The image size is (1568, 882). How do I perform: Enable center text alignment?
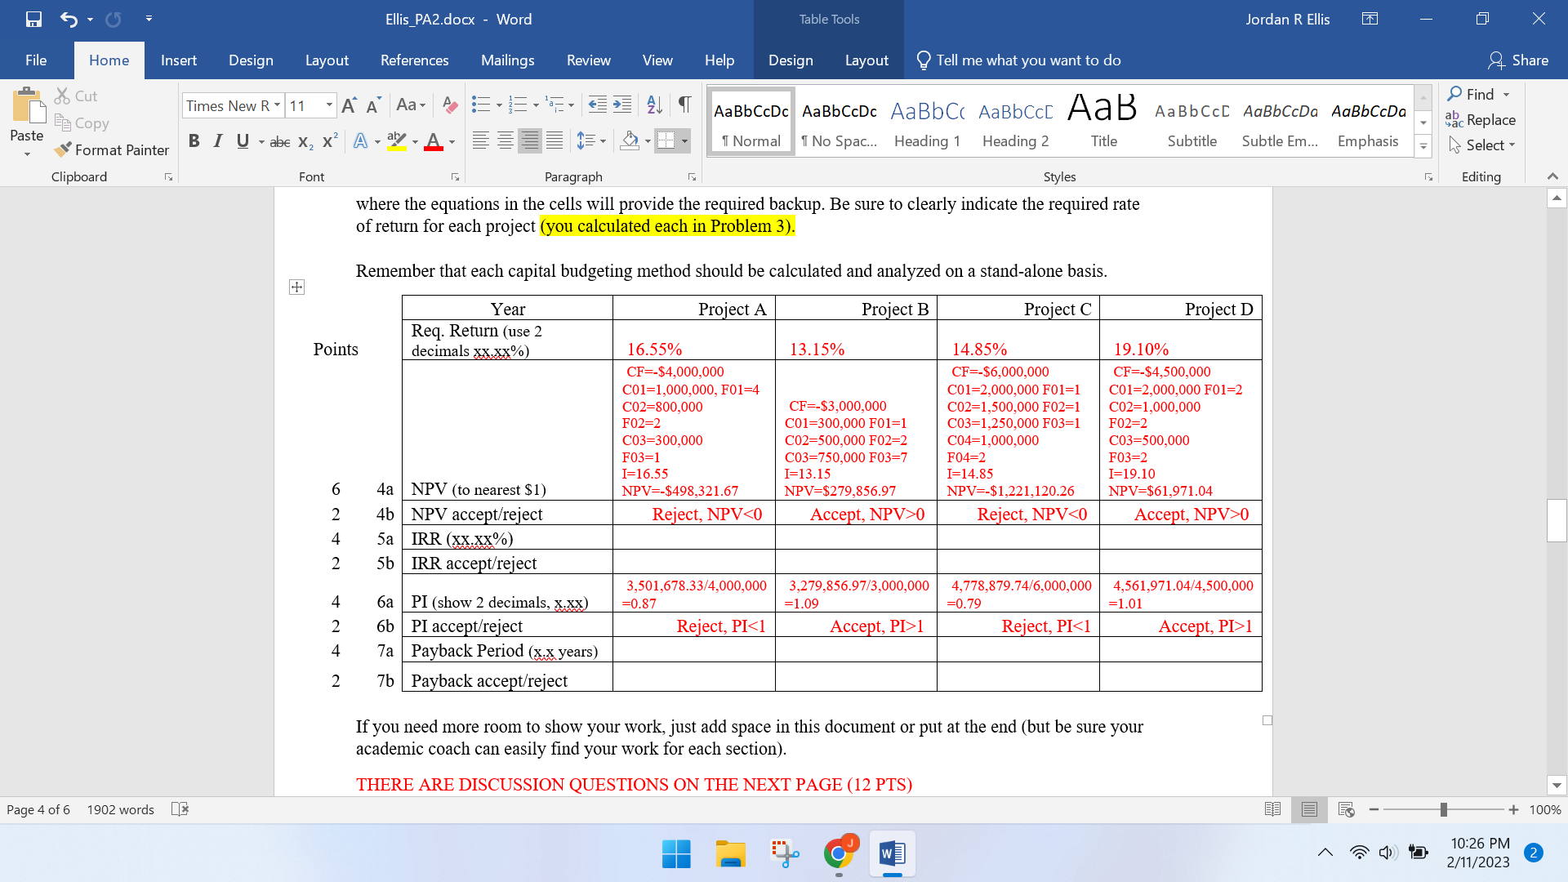coord(505,140)
